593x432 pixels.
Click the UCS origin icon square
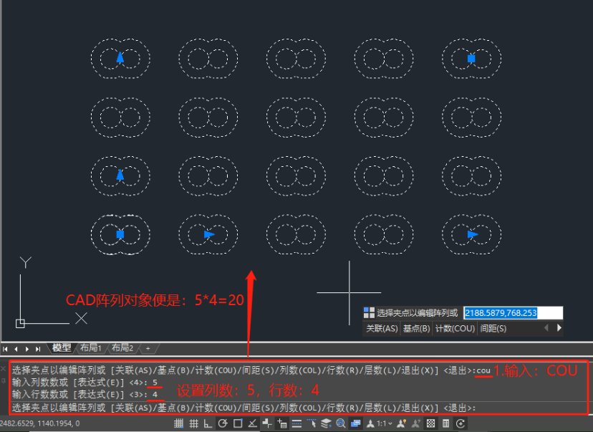(x=20, y=323)
